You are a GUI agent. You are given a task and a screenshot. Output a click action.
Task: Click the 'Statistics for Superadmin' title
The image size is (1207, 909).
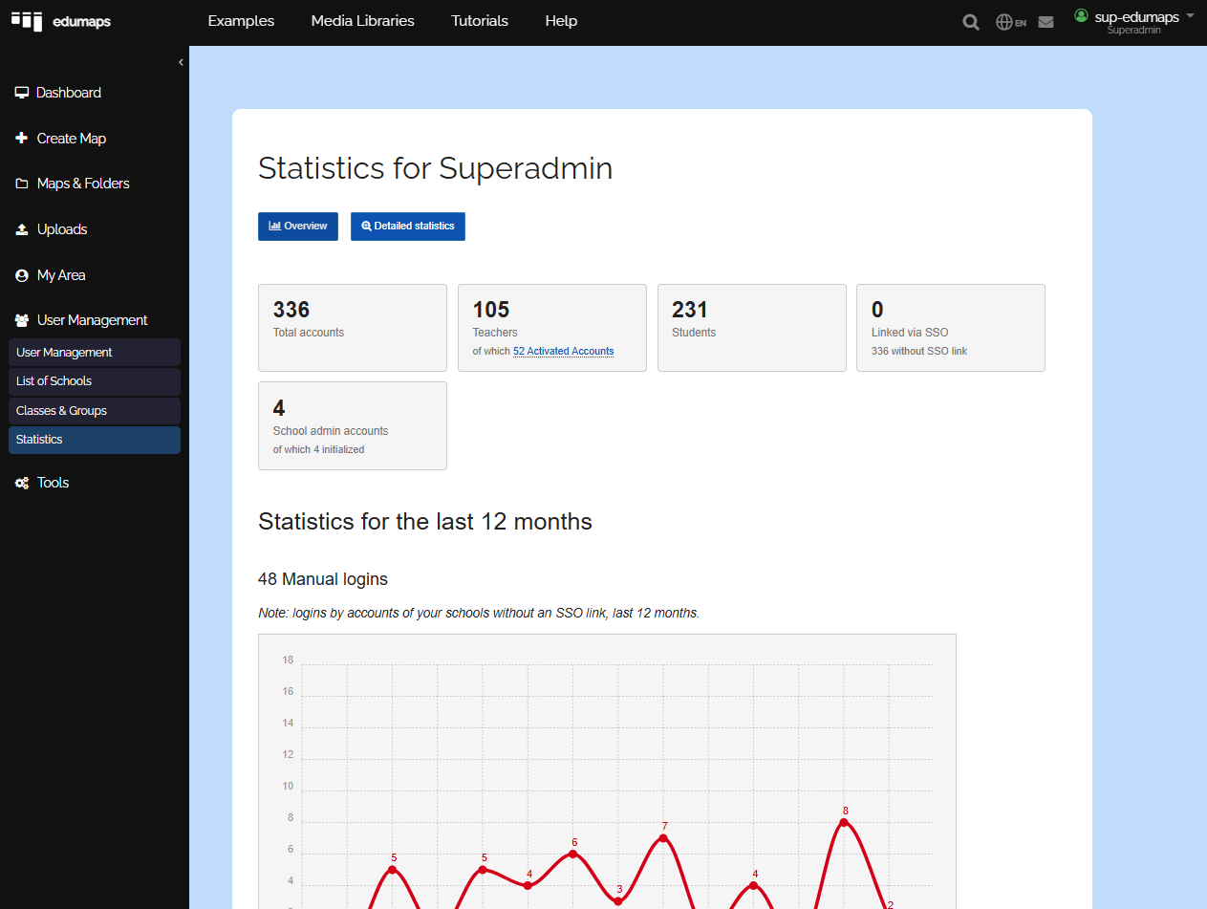tap(436, 168)
